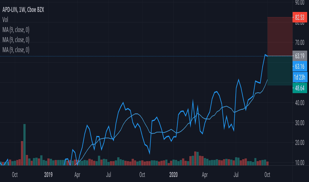Select the third MA (9, close, 0) indicator
309x182 pixels.
point(16,50)
